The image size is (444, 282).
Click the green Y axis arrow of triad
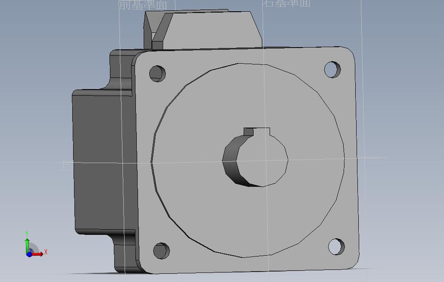coord(27,245)
